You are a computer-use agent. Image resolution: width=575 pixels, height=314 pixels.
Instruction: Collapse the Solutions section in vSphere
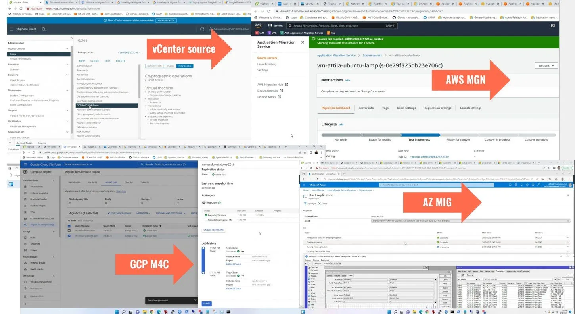[x=67, y=75]
